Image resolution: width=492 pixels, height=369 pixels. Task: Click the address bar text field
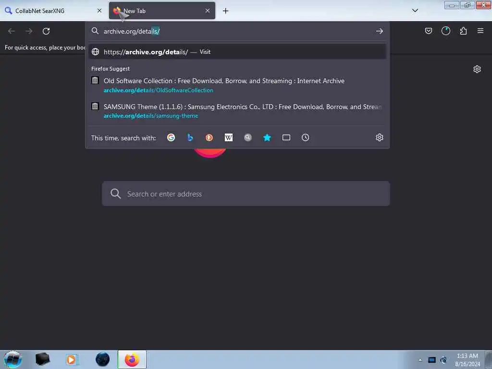tap(237, 31)
